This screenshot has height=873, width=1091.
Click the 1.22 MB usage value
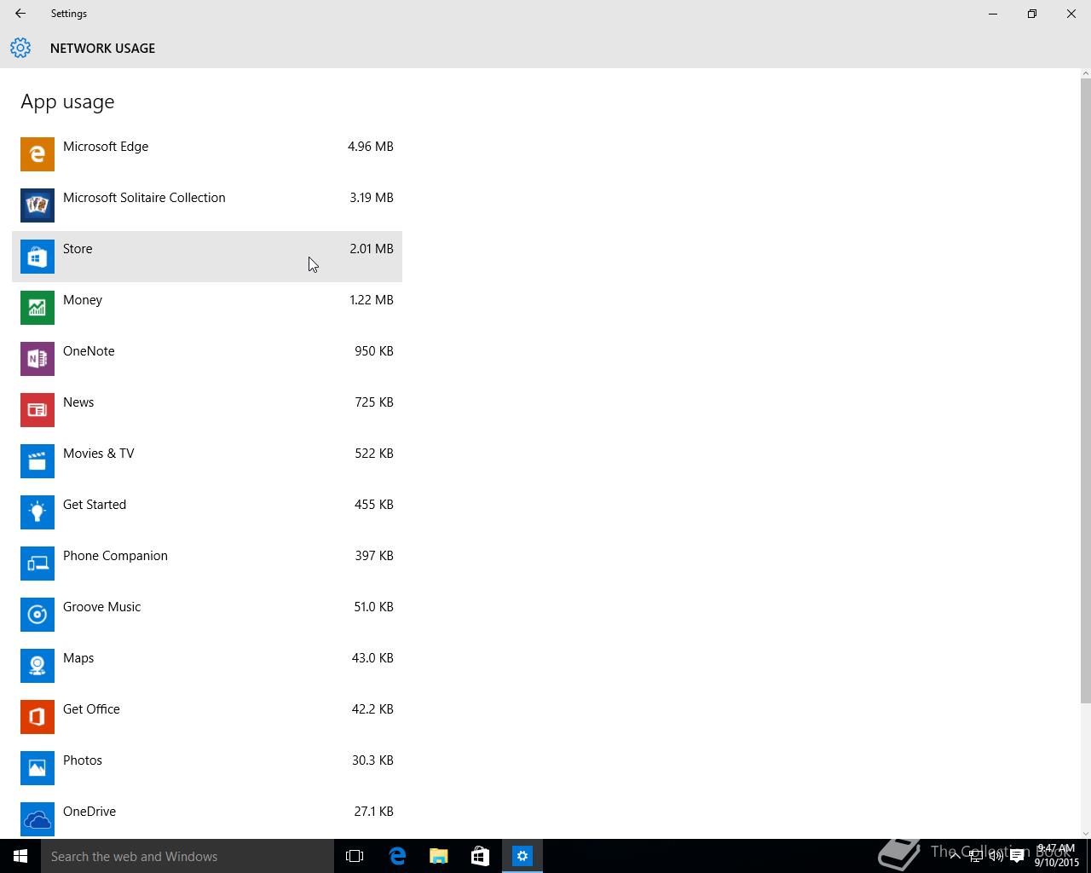pyautogui.click(x=372, y=300)
